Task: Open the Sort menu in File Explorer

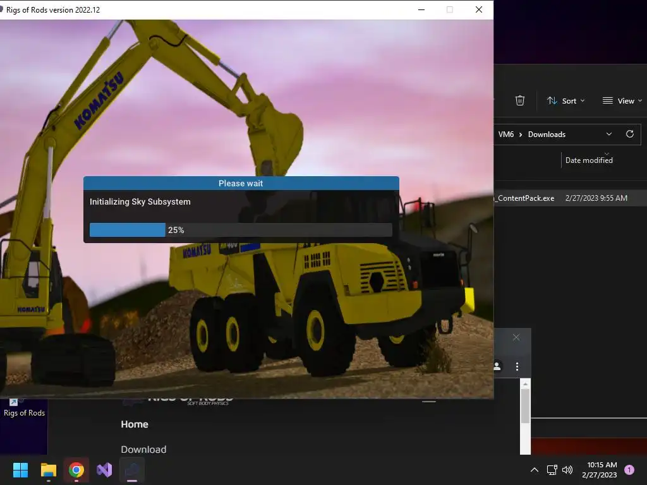Action: pos(565,100)
